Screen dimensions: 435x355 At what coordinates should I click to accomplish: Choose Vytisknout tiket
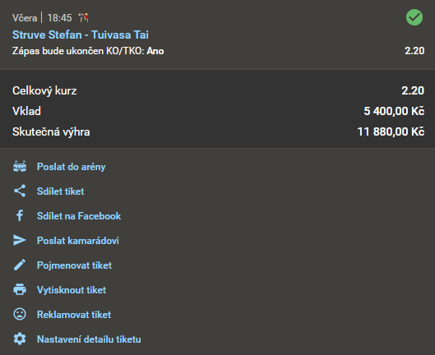[72, 290]
